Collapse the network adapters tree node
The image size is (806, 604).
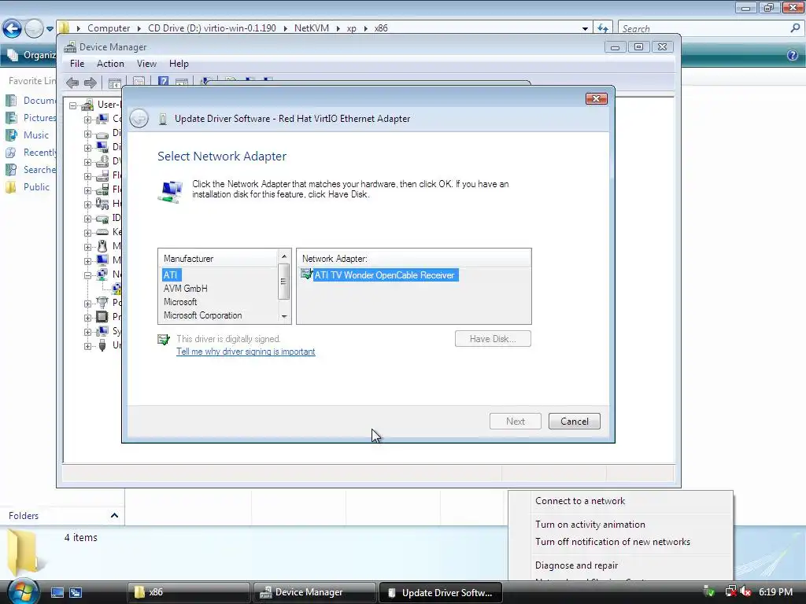click(x=88, y=275)
